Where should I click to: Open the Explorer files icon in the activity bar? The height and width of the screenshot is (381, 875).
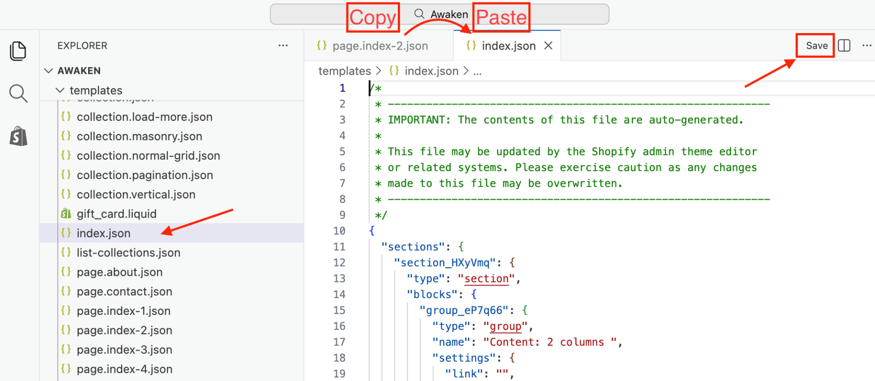(18, 50)
